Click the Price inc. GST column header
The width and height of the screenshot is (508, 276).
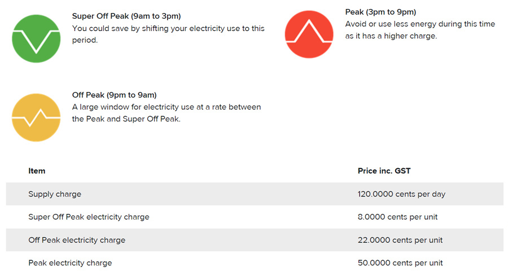(384, 170)
